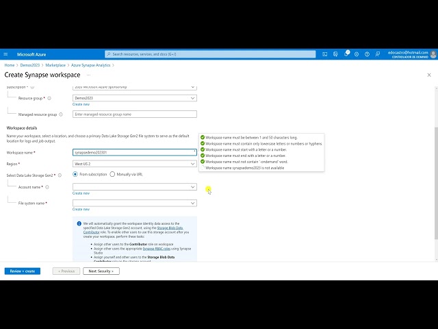
Task: Open the Copilot icon in the top bar
Action: click(335, 54)
